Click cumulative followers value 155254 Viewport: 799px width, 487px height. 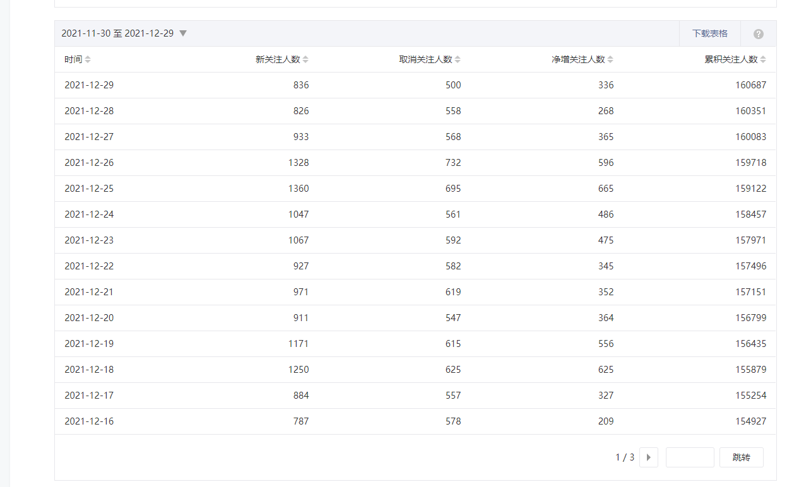(751, 396)
